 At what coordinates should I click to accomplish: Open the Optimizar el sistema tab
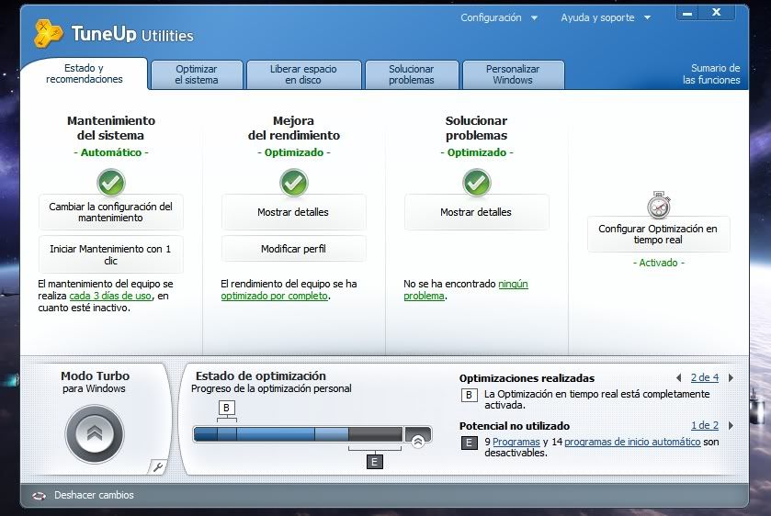pos(197,74)
